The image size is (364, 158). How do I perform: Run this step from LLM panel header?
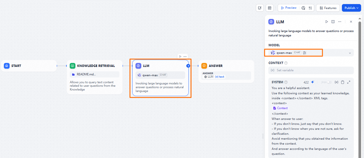click(327, 22)
